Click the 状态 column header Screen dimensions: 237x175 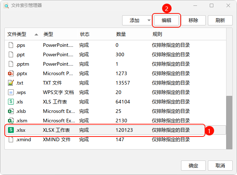click(85, 34)
